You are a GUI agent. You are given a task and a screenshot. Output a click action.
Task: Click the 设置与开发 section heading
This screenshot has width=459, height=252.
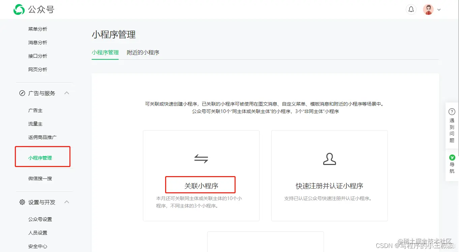tap(42, 202)
